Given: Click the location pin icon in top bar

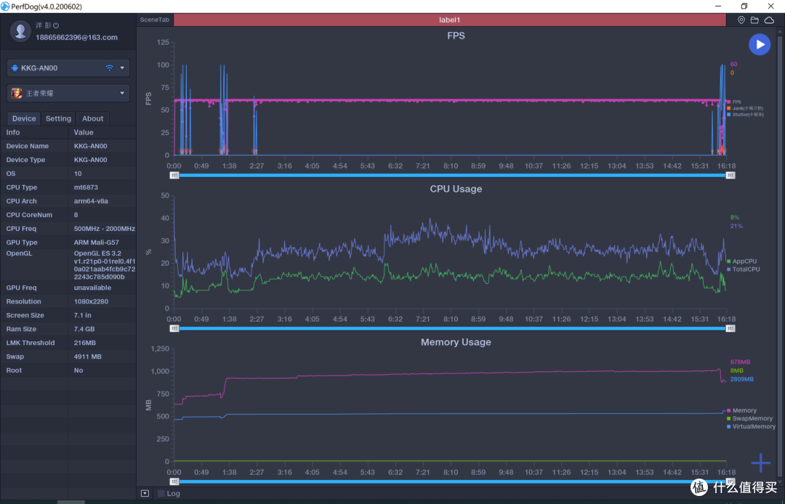Looking at the screenshot, I should [x=741, y=20].
